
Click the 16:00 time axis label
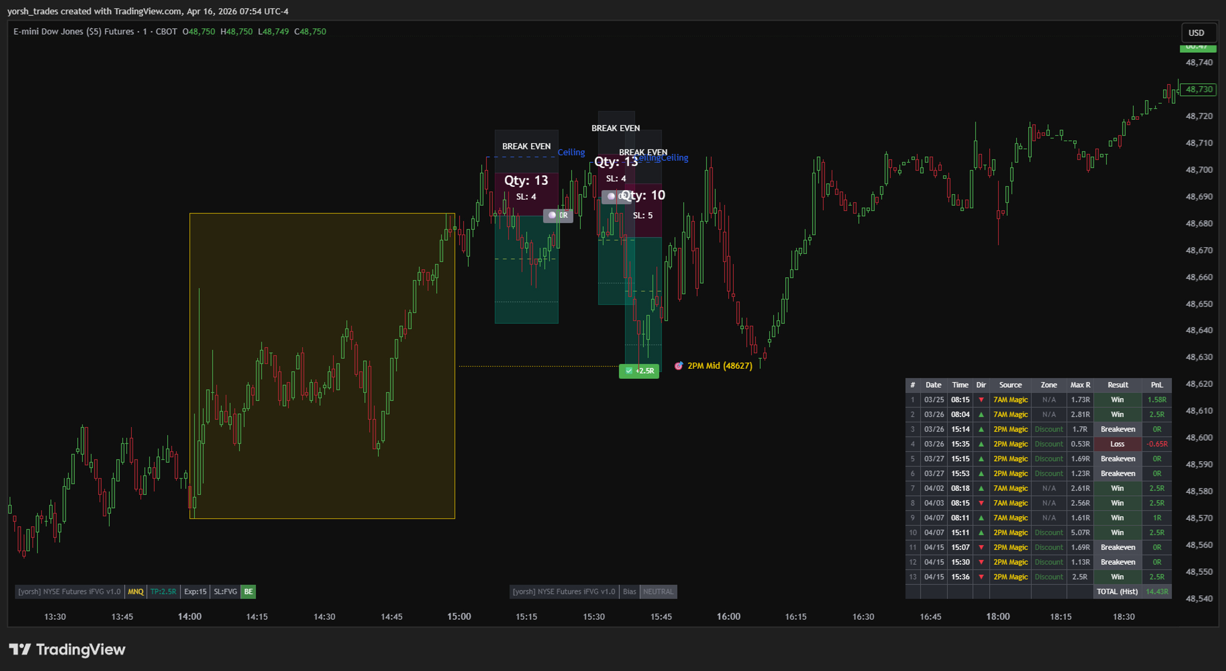728,616
